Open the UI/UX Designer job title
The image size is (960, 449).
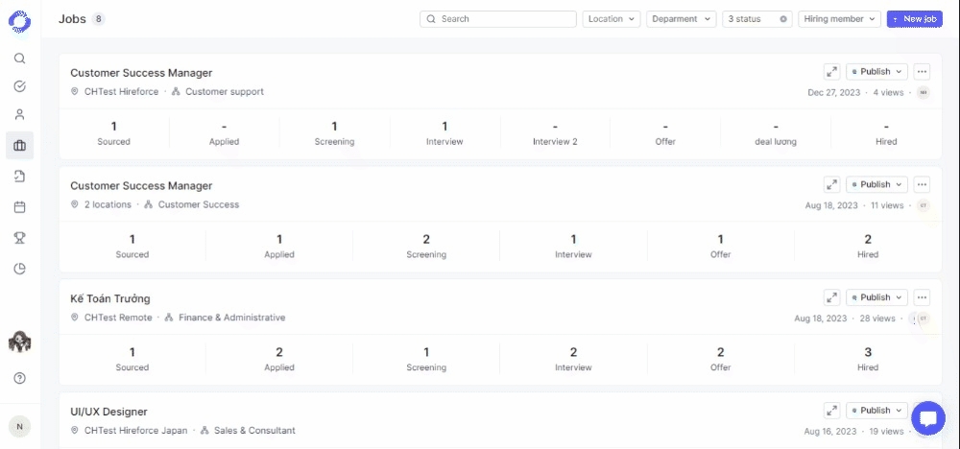pos(108,412)
